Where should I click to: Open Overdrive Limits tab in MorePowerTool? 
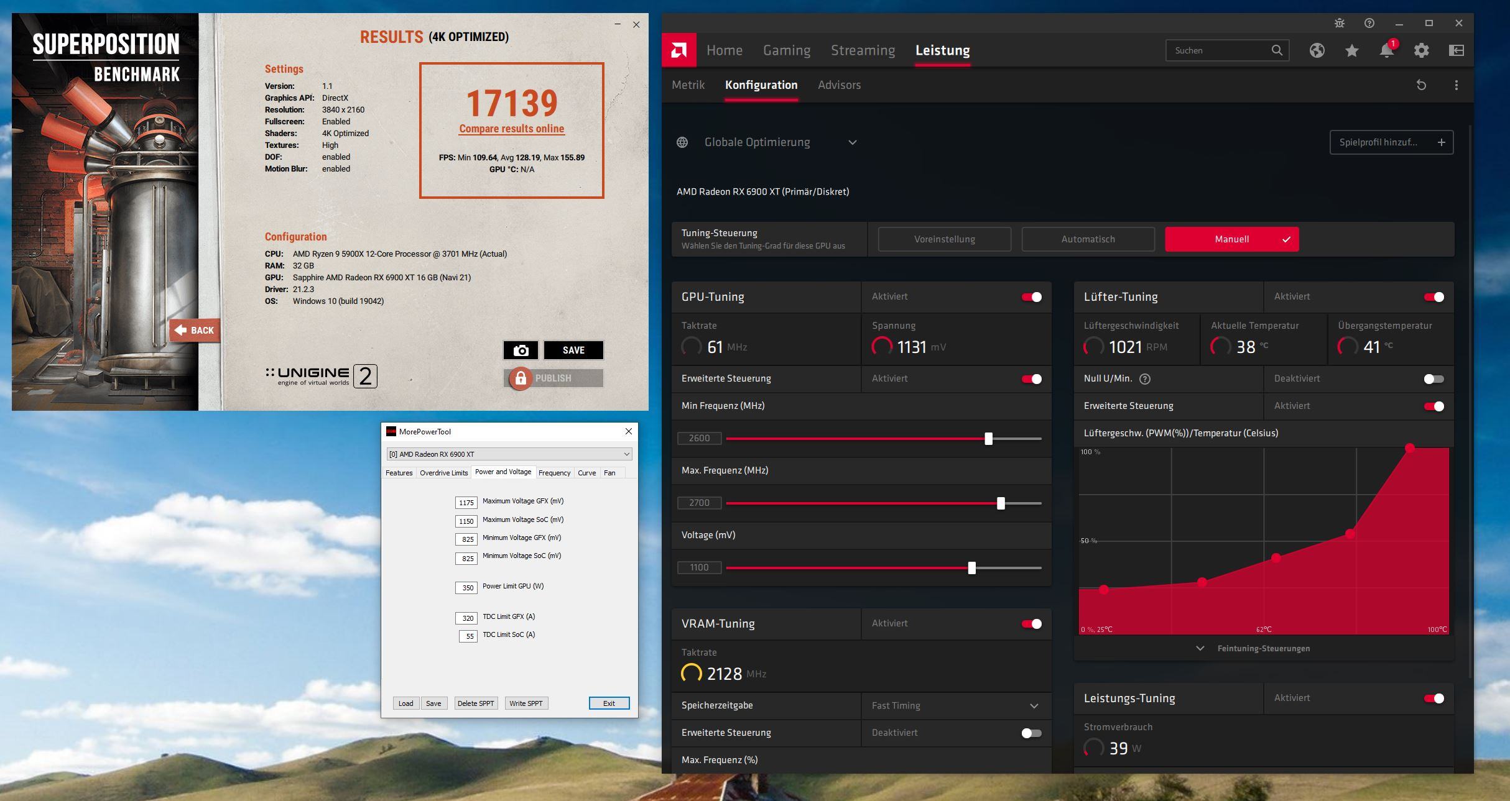click(443, 473)
